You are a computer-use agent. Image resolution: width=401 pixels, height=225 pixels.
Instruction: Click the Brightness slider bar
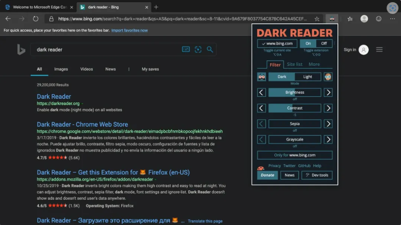pos(294,93)
